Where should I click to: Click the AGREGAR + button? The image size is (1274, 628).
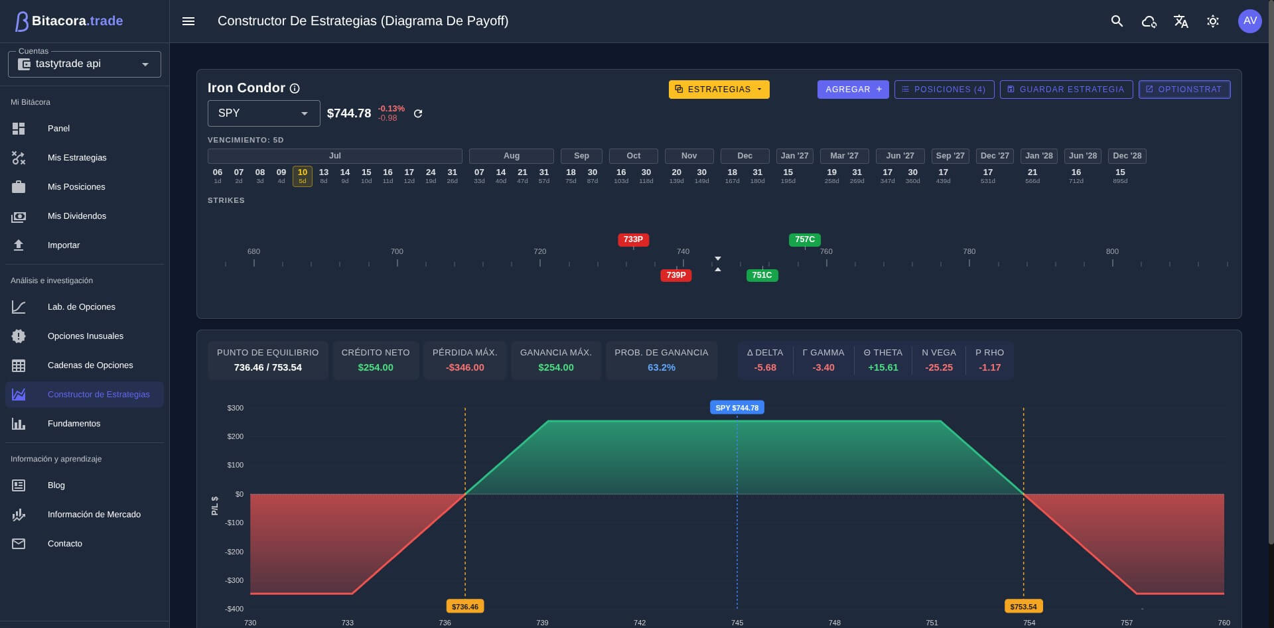pos(853,90)
